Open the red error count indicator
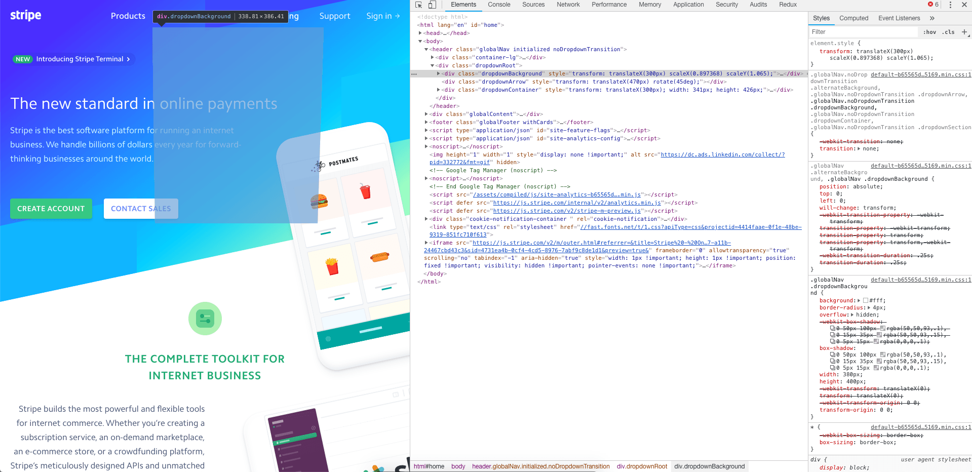The height and width of the screenshot is (472, 972). click(x=933, y=5)
